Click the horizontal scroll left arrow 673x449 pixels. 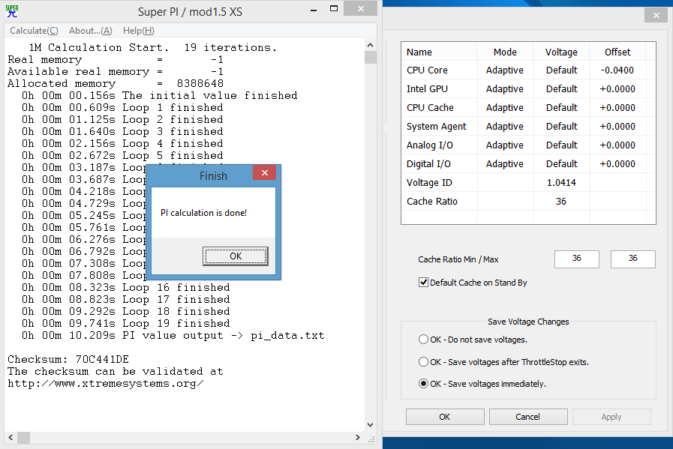tap(11, 438)
